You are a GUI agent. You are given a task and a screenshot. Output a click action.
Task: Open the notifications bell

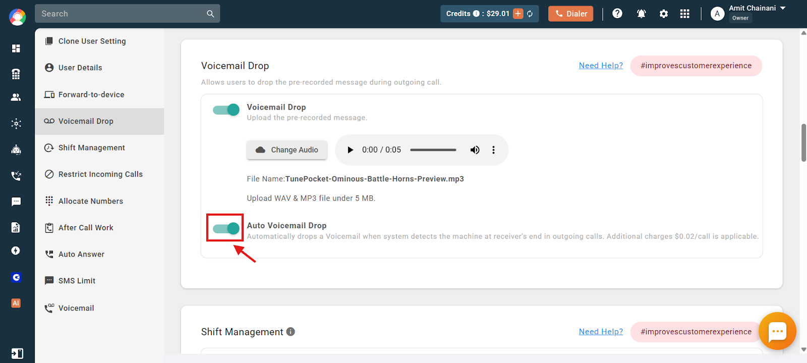click(x=642, y=14)
